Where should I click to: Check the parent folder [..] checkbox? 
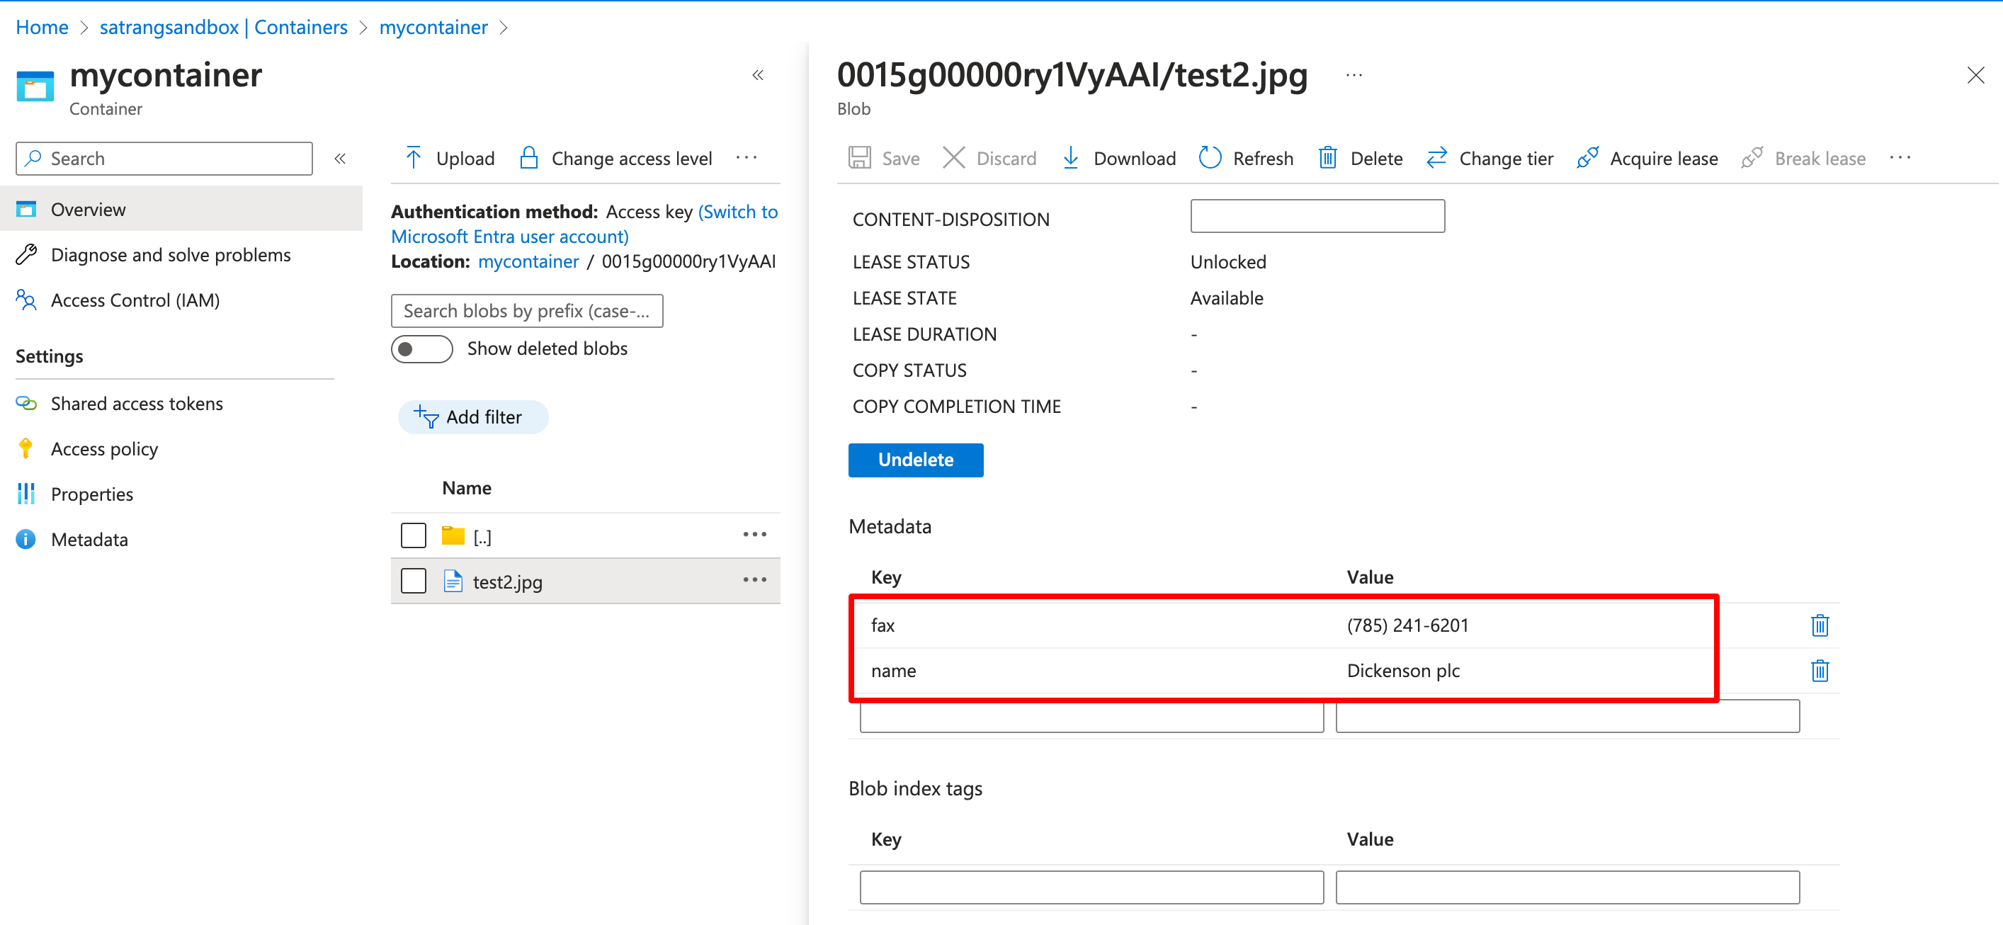[x=414, y=535]
